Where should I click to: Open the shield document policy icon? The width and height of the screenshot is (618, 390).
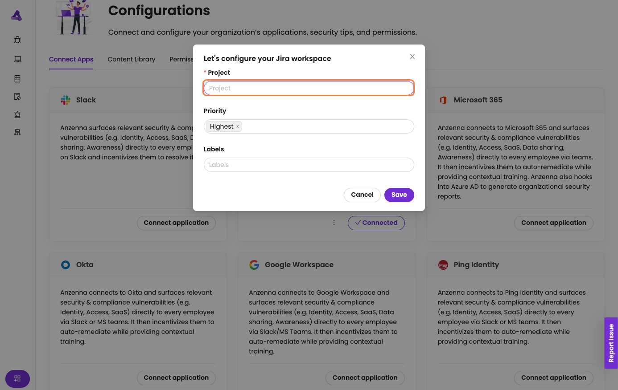click(17, 97)
